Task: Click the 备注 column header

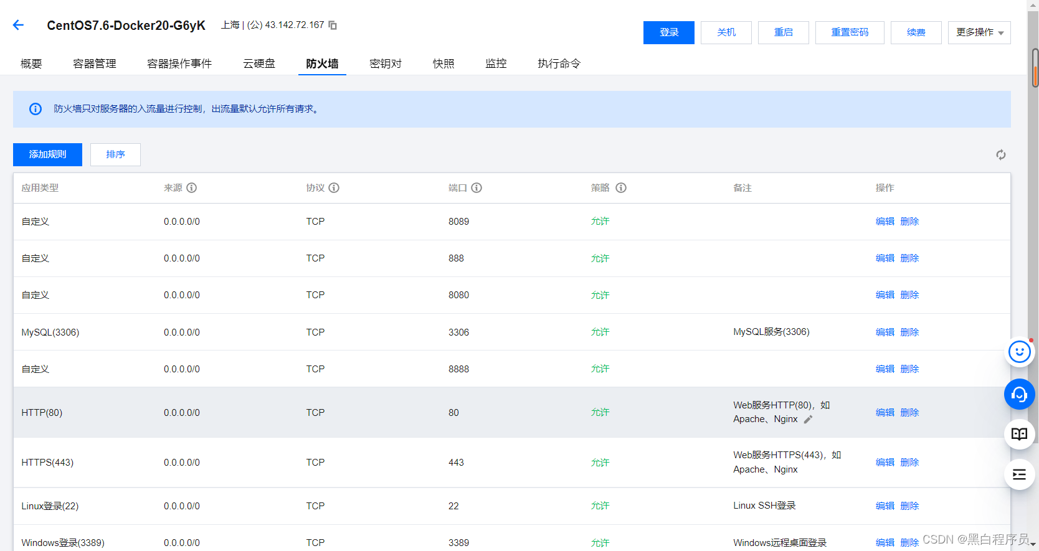Action: point(742,187)
